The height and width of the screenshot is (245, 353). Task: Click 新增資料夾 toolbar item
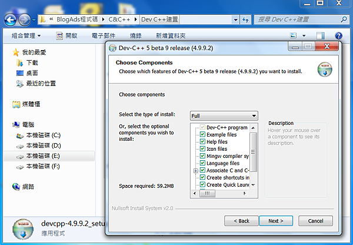point(171,35)
